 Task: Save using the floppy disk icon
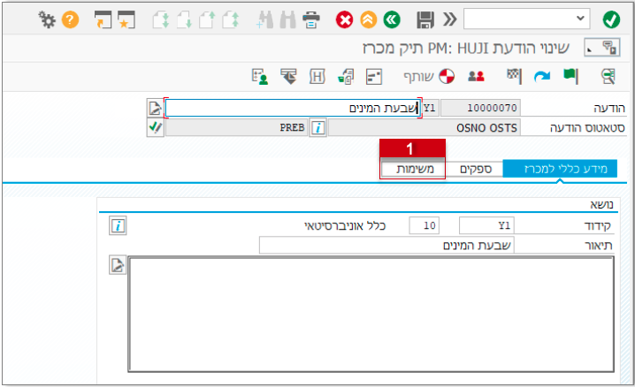click(x=425, y=19)
